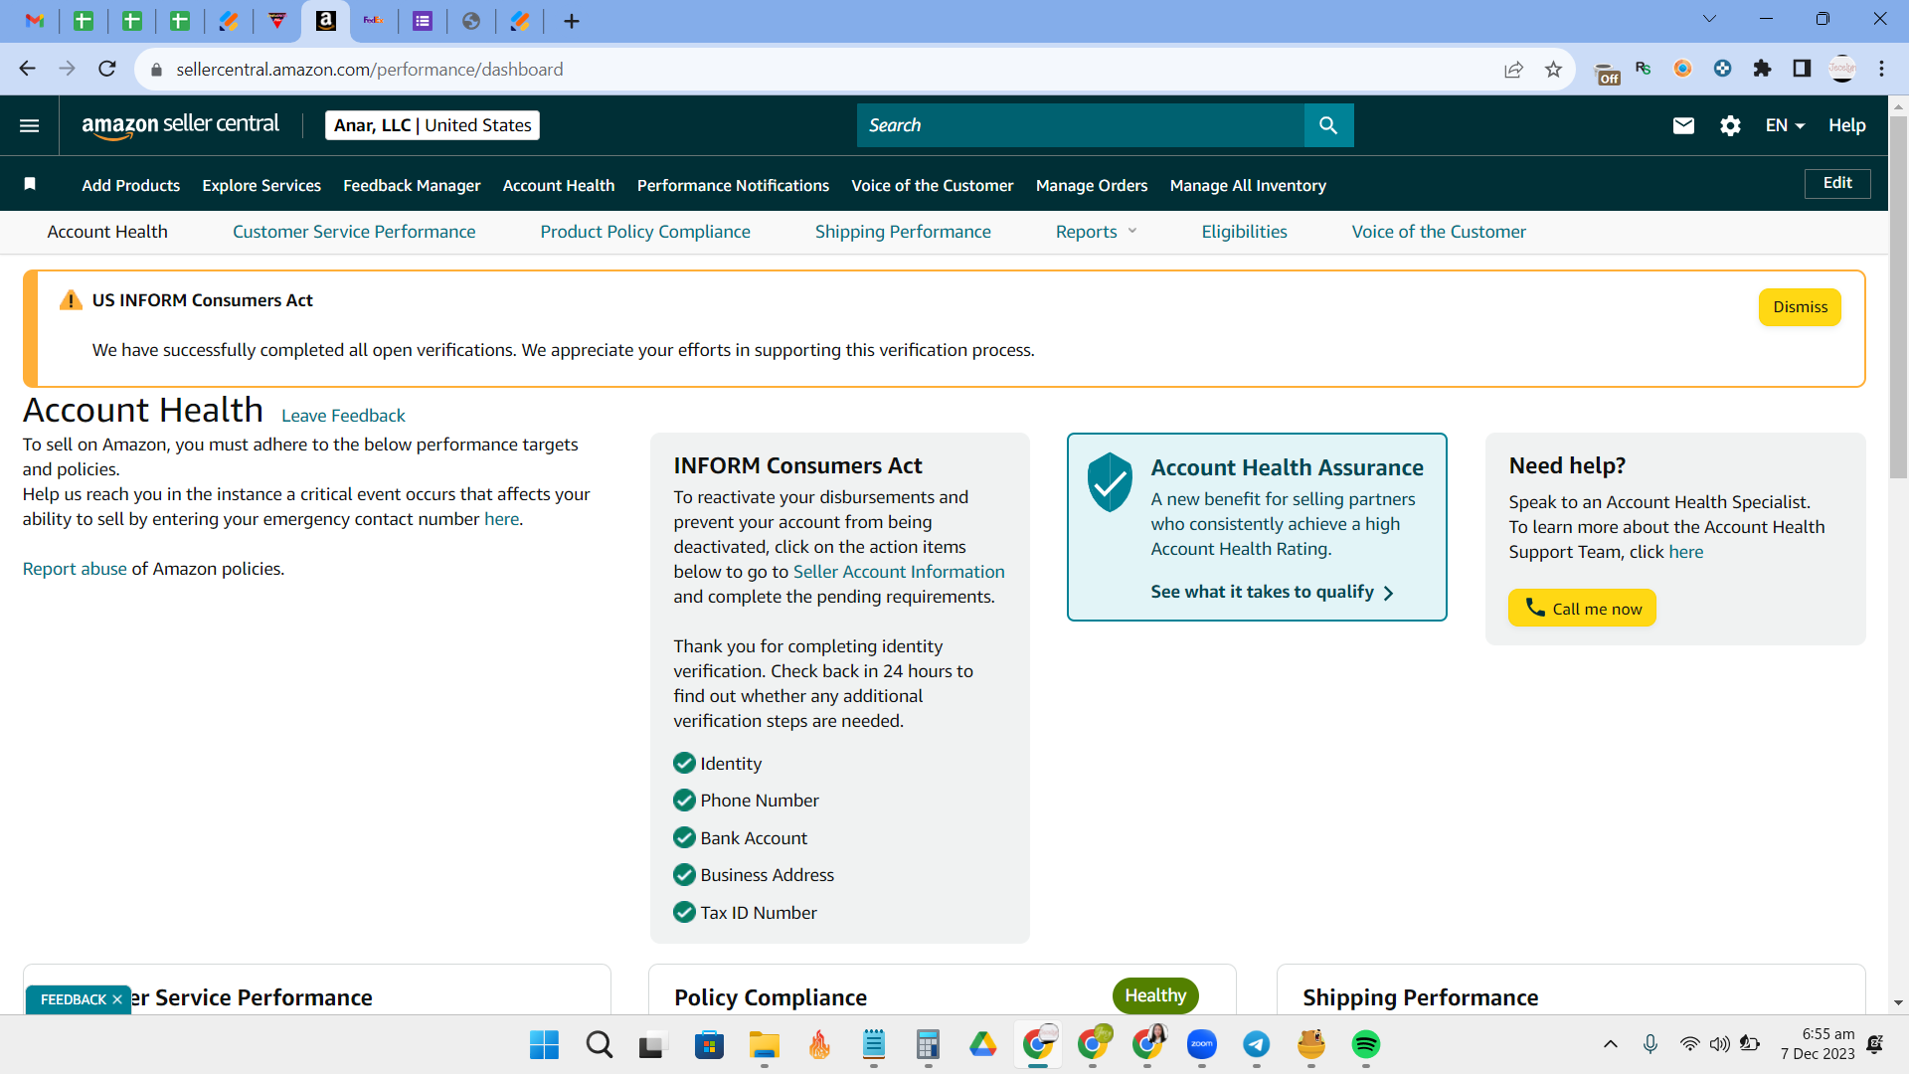Click the Account Health Assurance shield icon
The image size is (1909, 1074).
tap(1110, 482)
